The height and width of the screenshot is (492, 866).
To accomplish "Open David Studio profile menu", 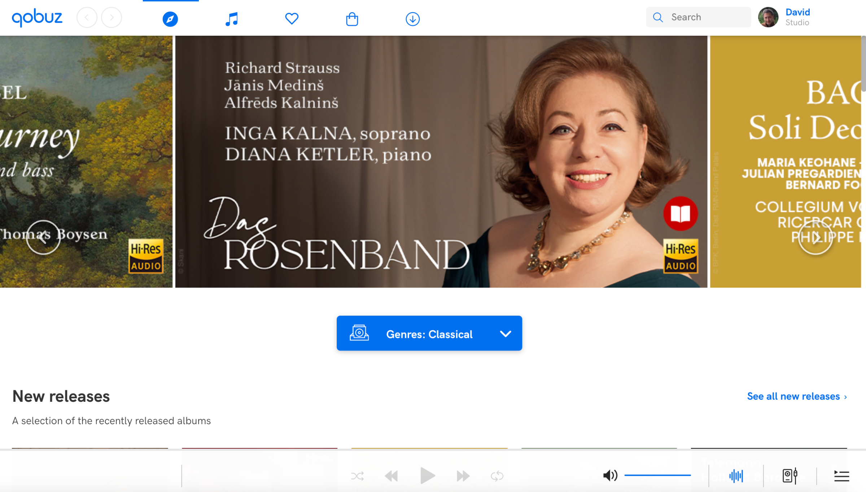I will coord(784,17).
